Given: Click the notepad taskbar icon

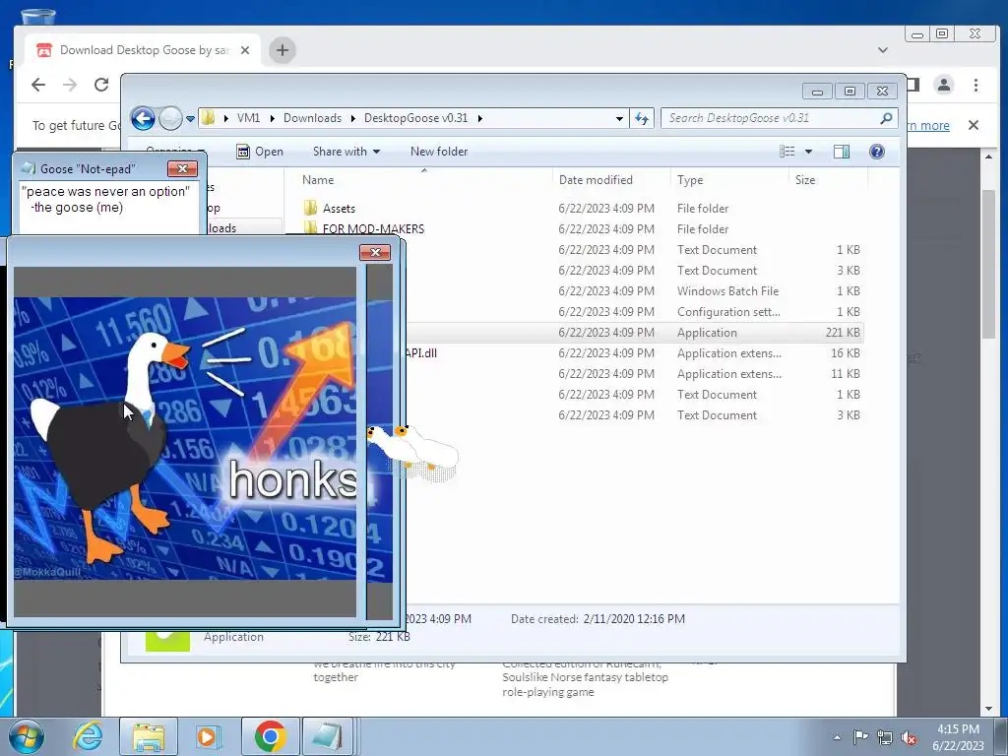Looking at the screenshot, I should pyautogui.click(x=328, y=736).
